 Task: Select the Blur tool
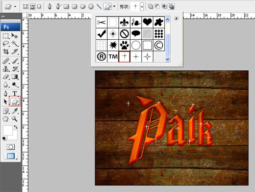[x=6, y=85]
